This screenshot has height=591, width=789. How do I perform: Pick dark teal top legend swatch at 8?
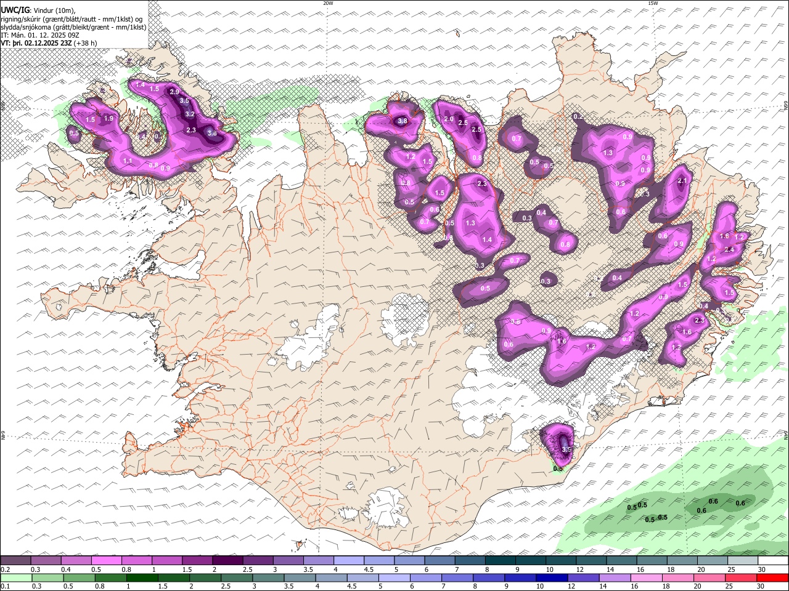click(x=501, y=560)
